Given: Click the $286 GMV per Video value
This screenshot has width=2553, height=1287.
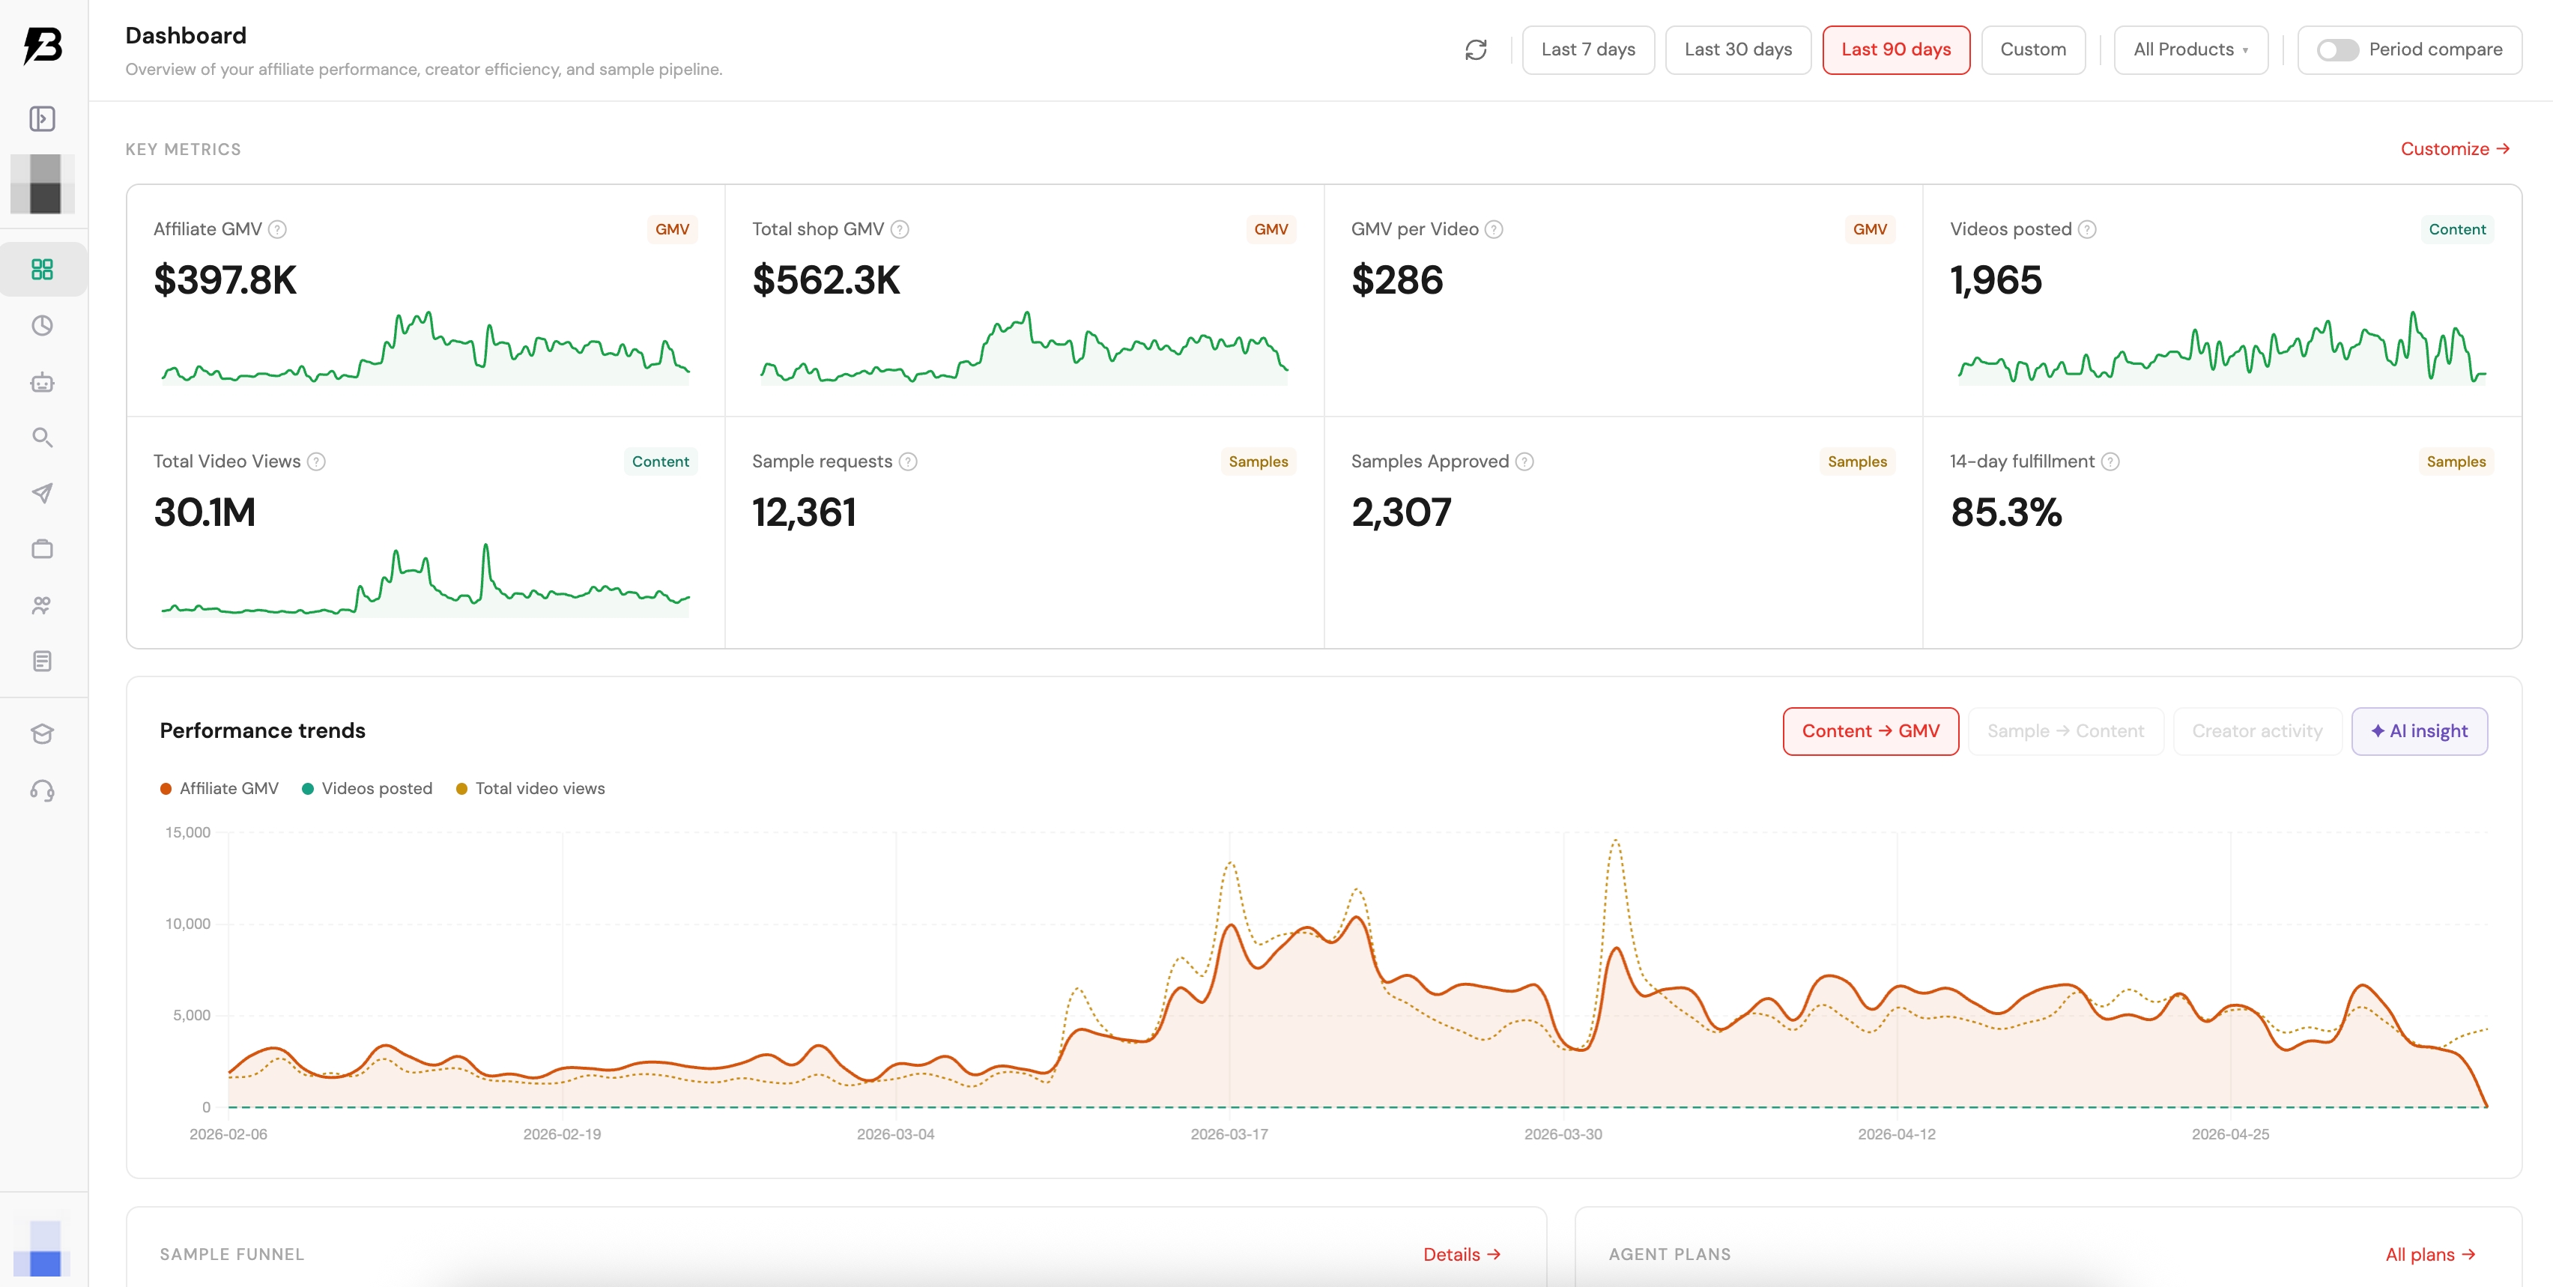Looking at the screenshot, I should 1397,280.
